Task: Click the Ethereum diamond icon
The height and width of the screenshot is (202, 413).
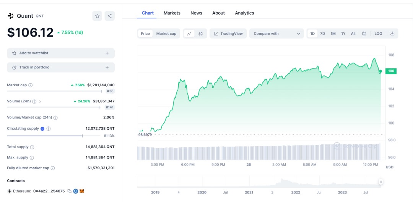Action: coord(10,191)
